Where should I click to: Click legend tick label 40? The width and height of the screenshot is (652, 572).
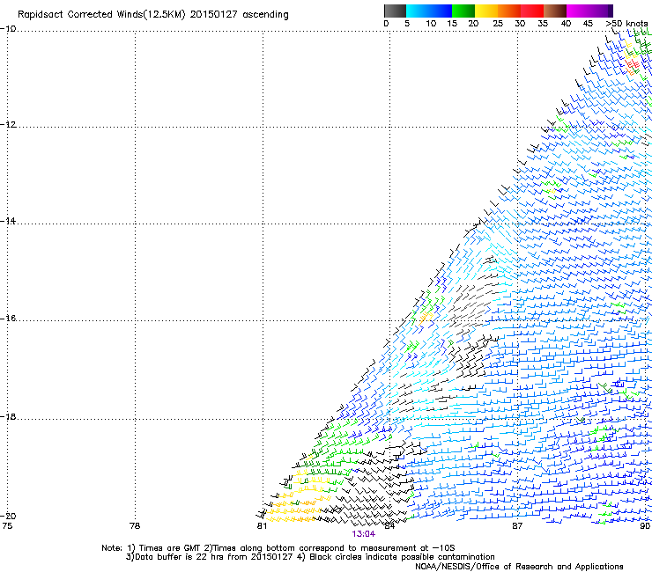566,24
